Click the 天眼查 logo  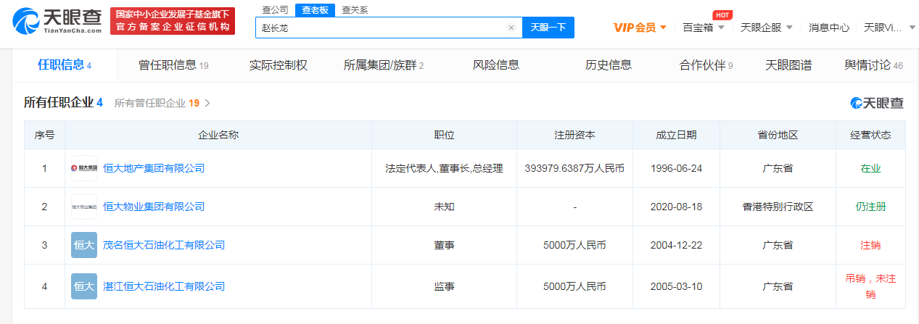click(58, 20)
